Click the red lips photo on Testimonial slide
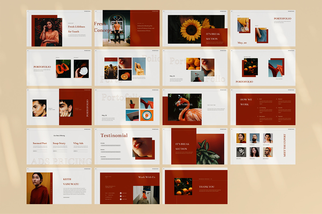The image size is (322, 214). tap(142, 147)
